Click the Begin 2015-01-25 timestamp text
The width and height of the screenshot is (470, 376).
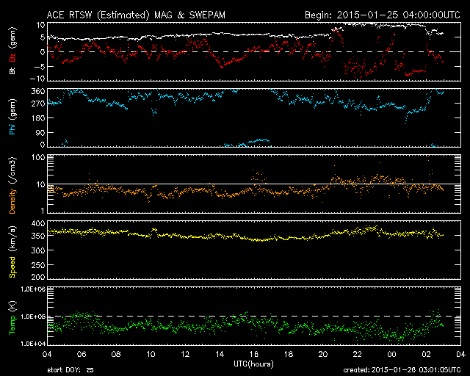(x=383, y=15)
